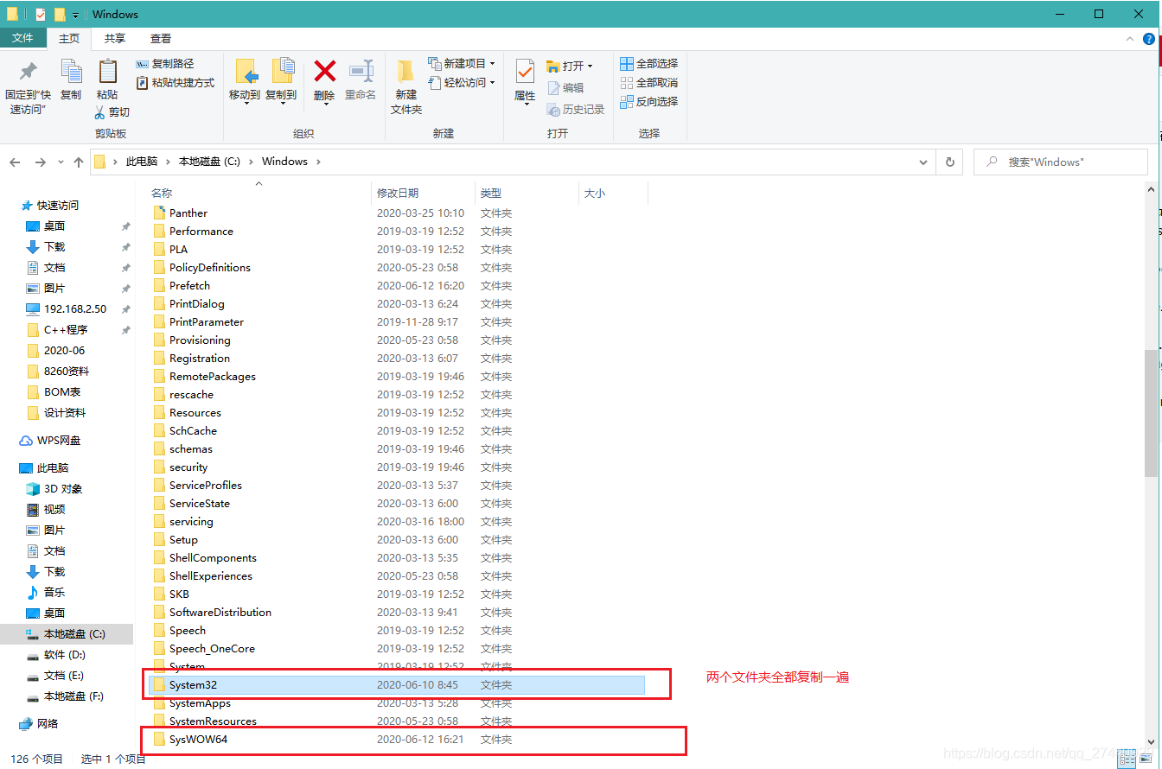This screenshot has height=769, width=1162.
Task: Open 软件 (D:) drive
Action: pyautogui.click(x=64, y=655)
